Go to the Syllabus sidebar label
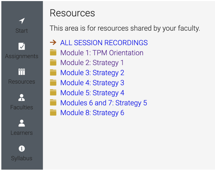This screenshot has height=171, width=215. click(x=22, y=158)
